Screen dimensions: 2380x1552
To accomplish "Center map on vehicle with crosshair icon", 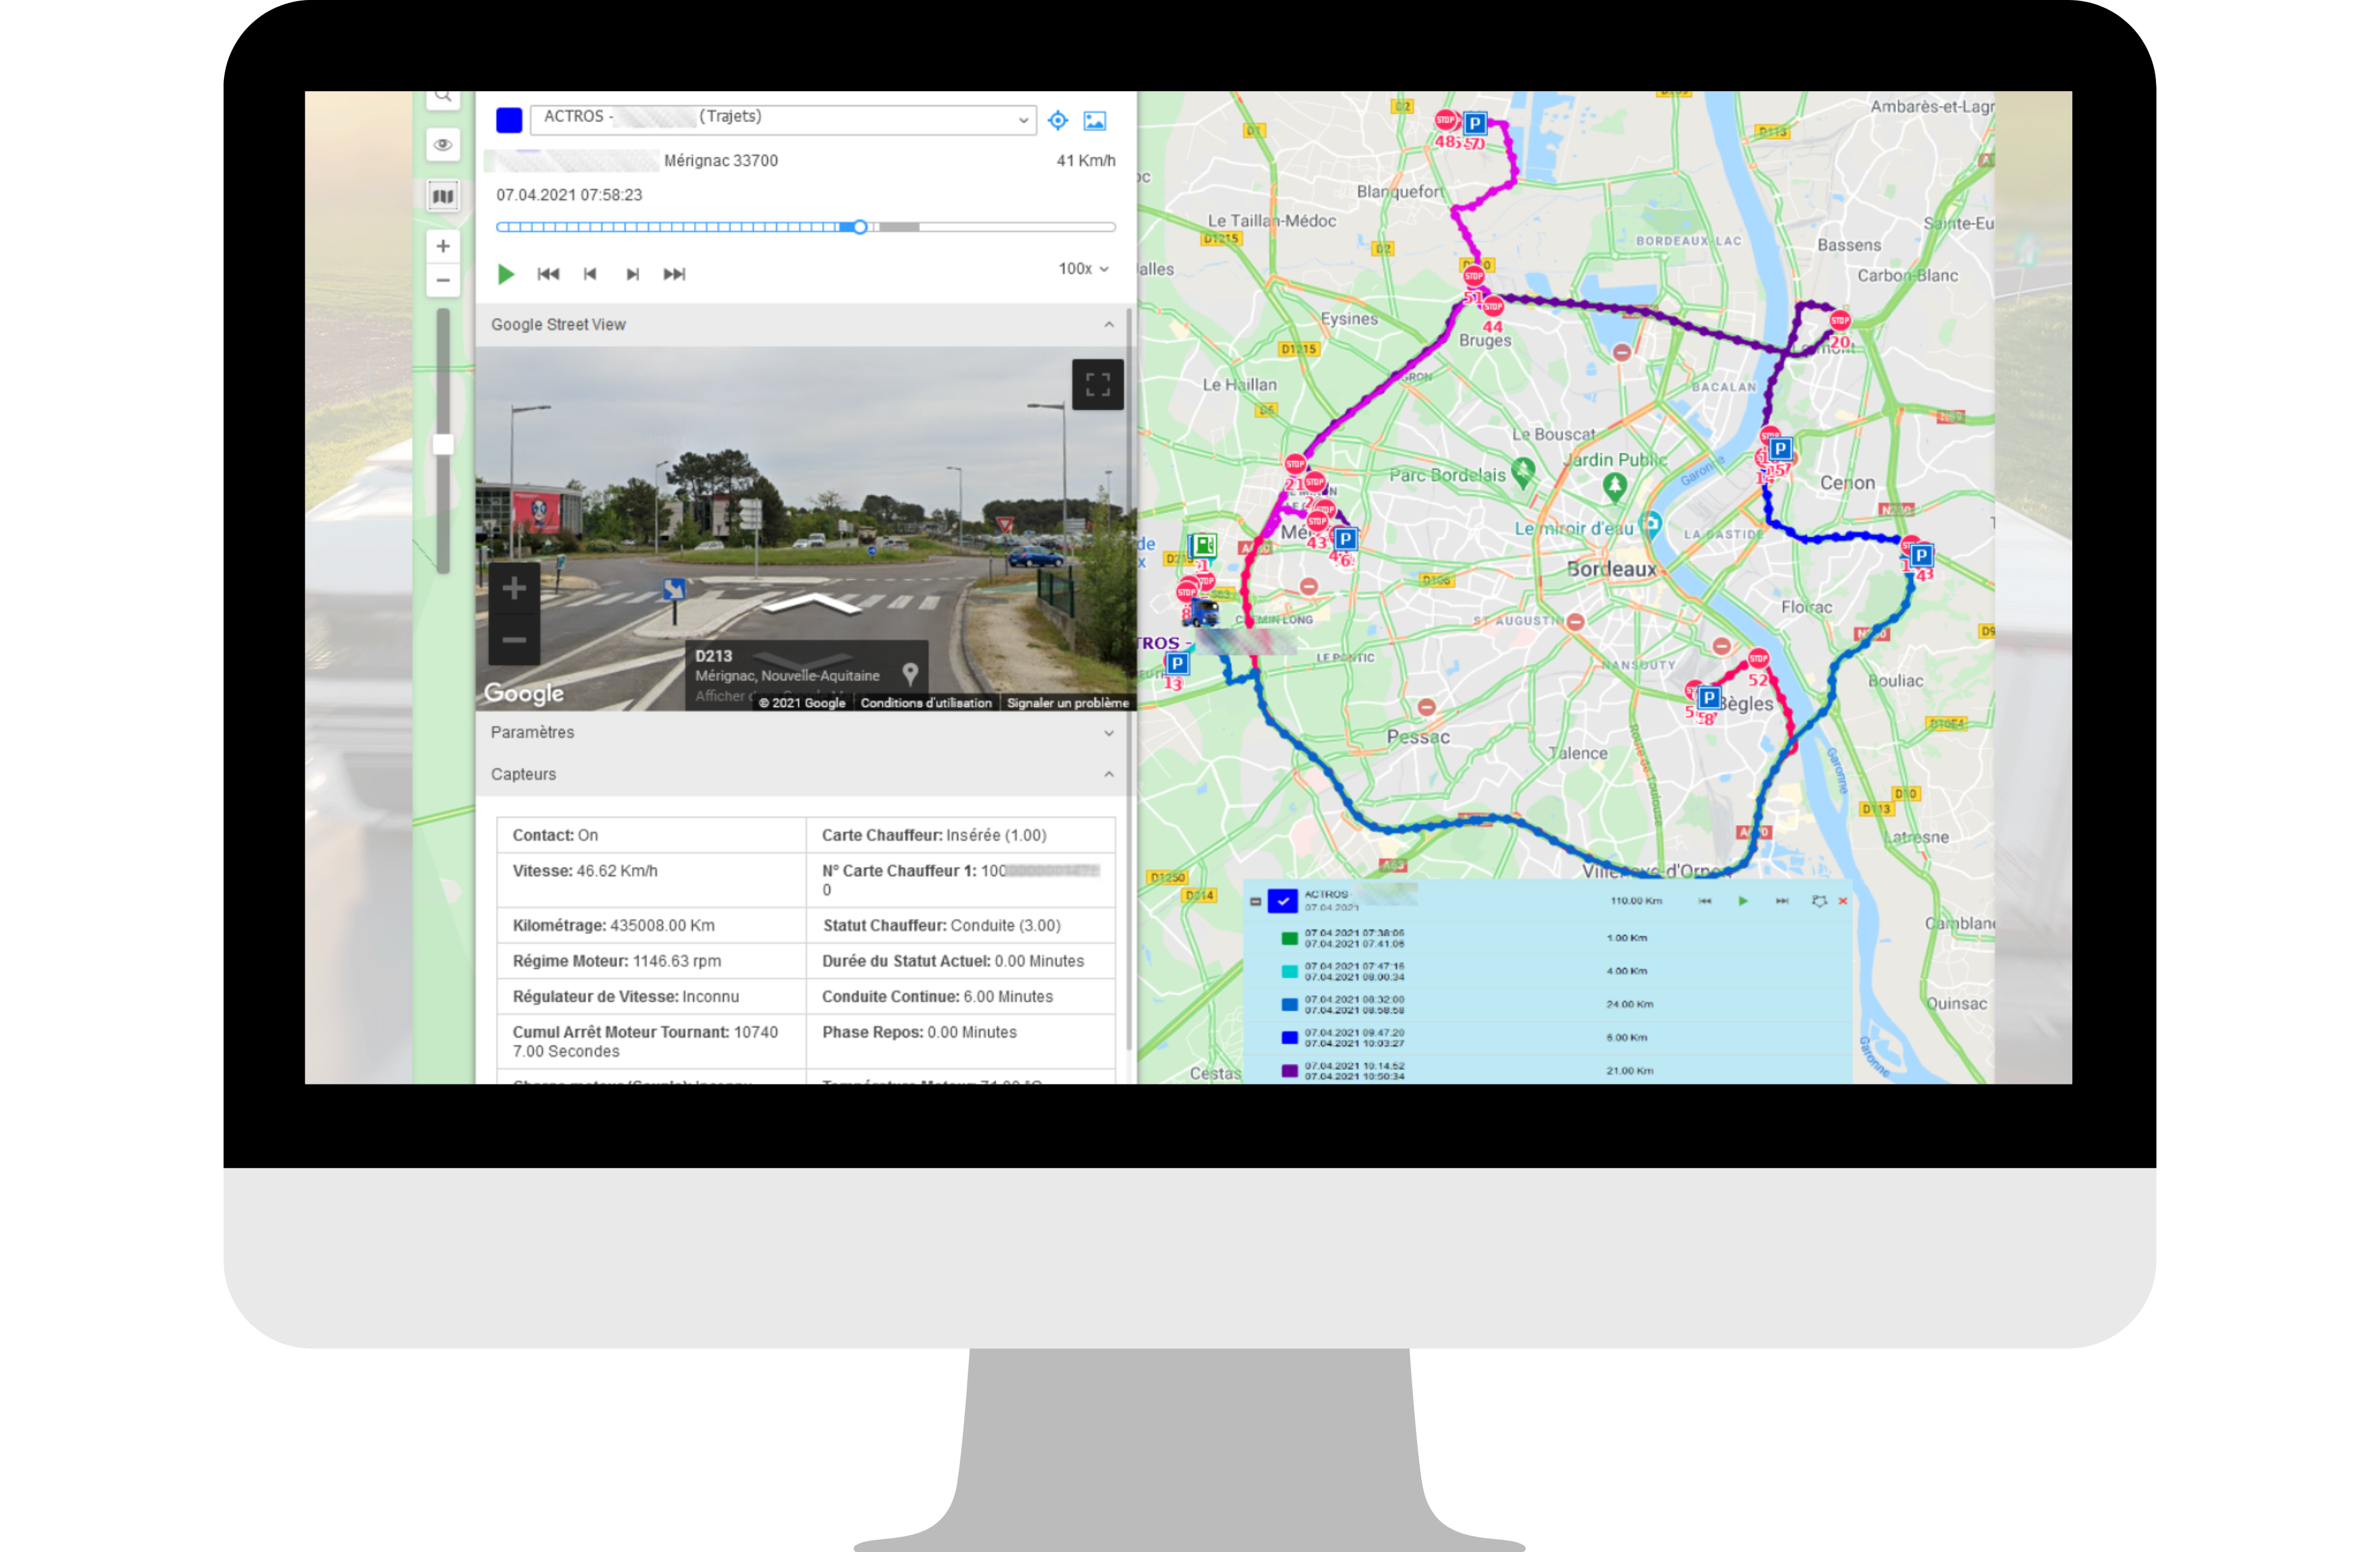I will click(1057, 121).
